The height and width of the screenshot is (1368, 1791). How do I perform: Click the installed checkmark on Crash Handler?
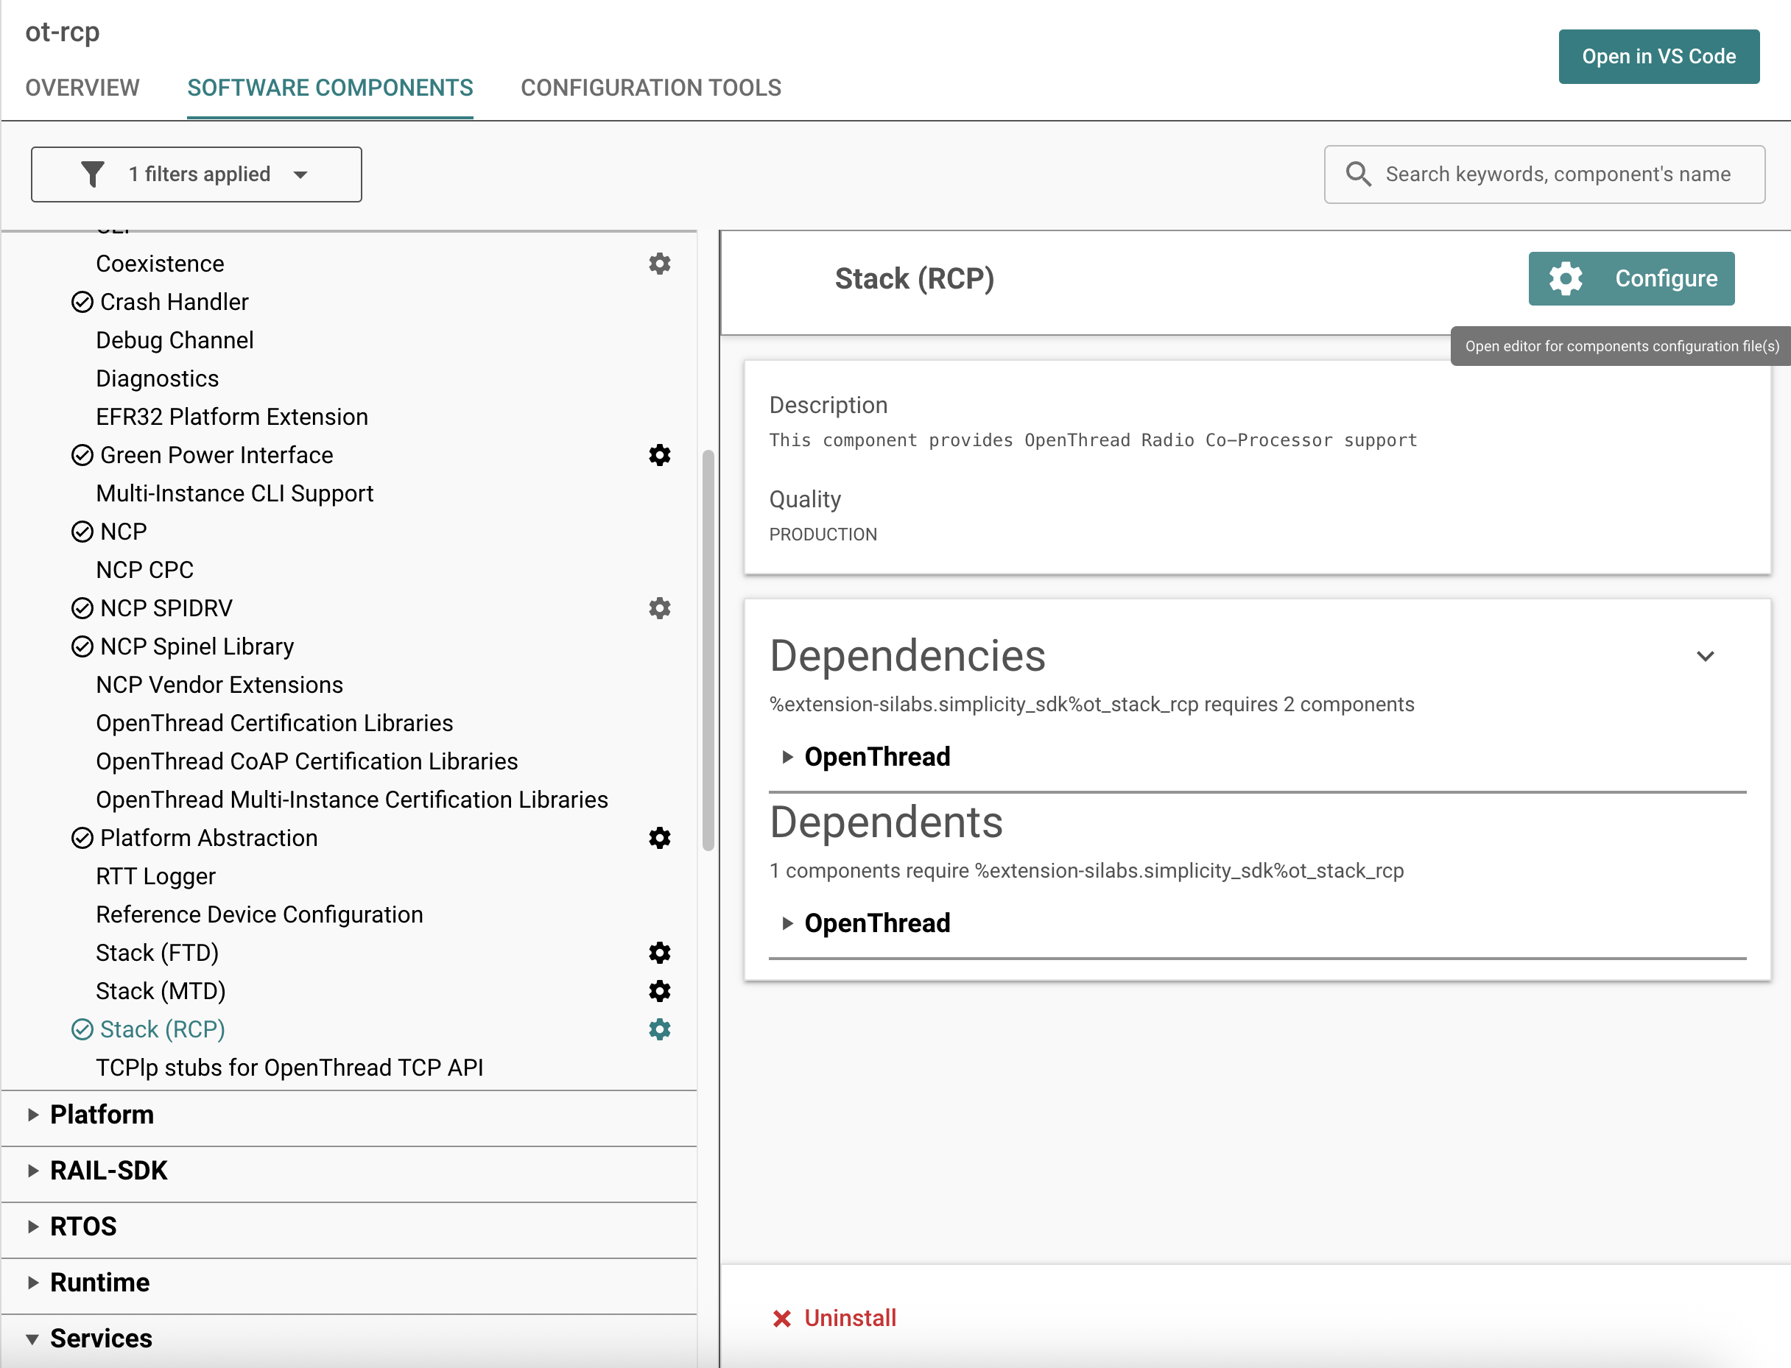(x=82, y=302)
